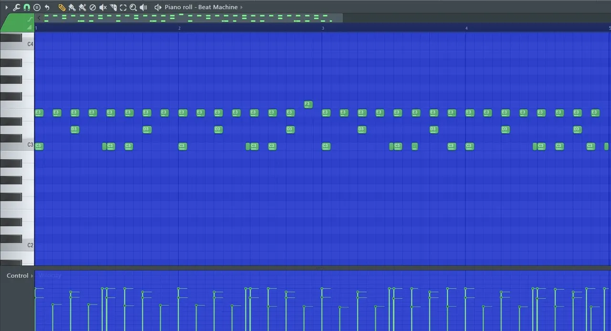The height and width of the screenshot is (331, 611).
Task: Click the left scroll arrow of the overview bar
Action: pos(39,18)
